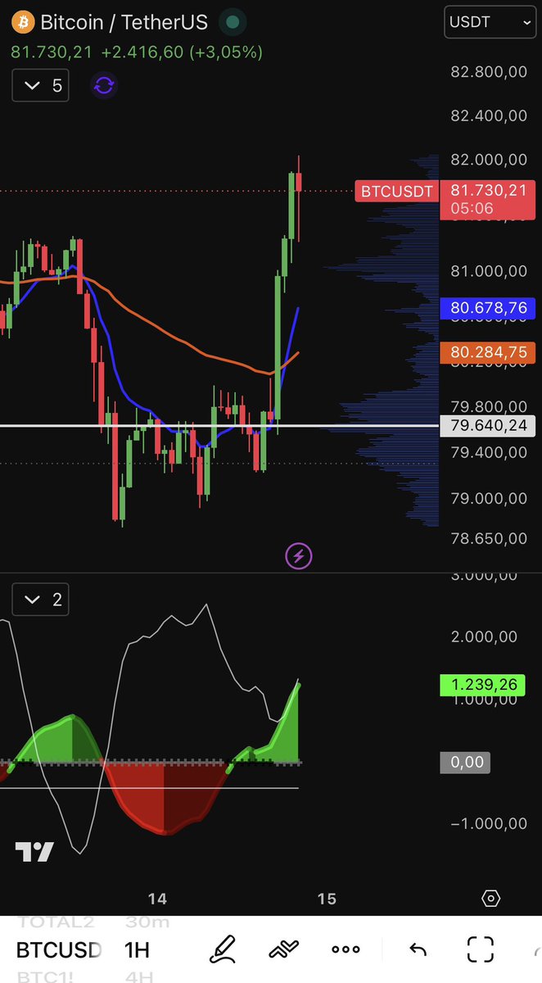Click the −1.000,00 indicator axis value
This screenshot has height=983, width=542.
point(489,823)
